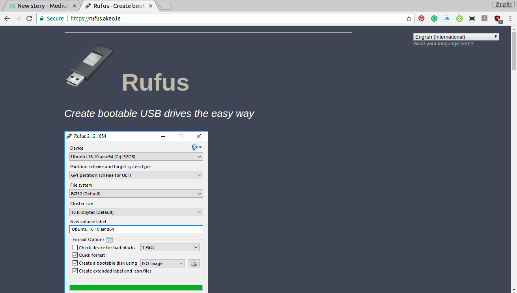Click the disc drive ISO select icon

[x=194, y=263]
